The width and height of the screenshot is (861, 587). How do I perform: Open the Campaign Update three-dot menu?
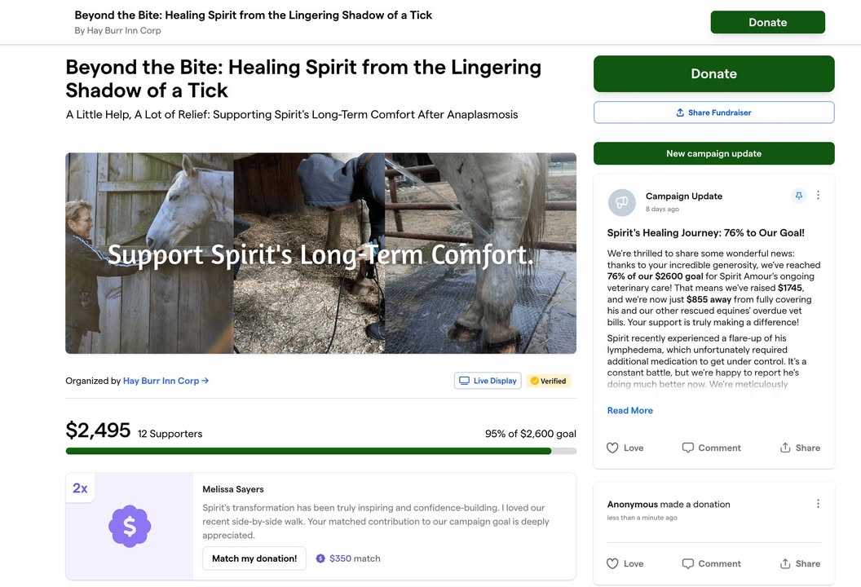818,196
